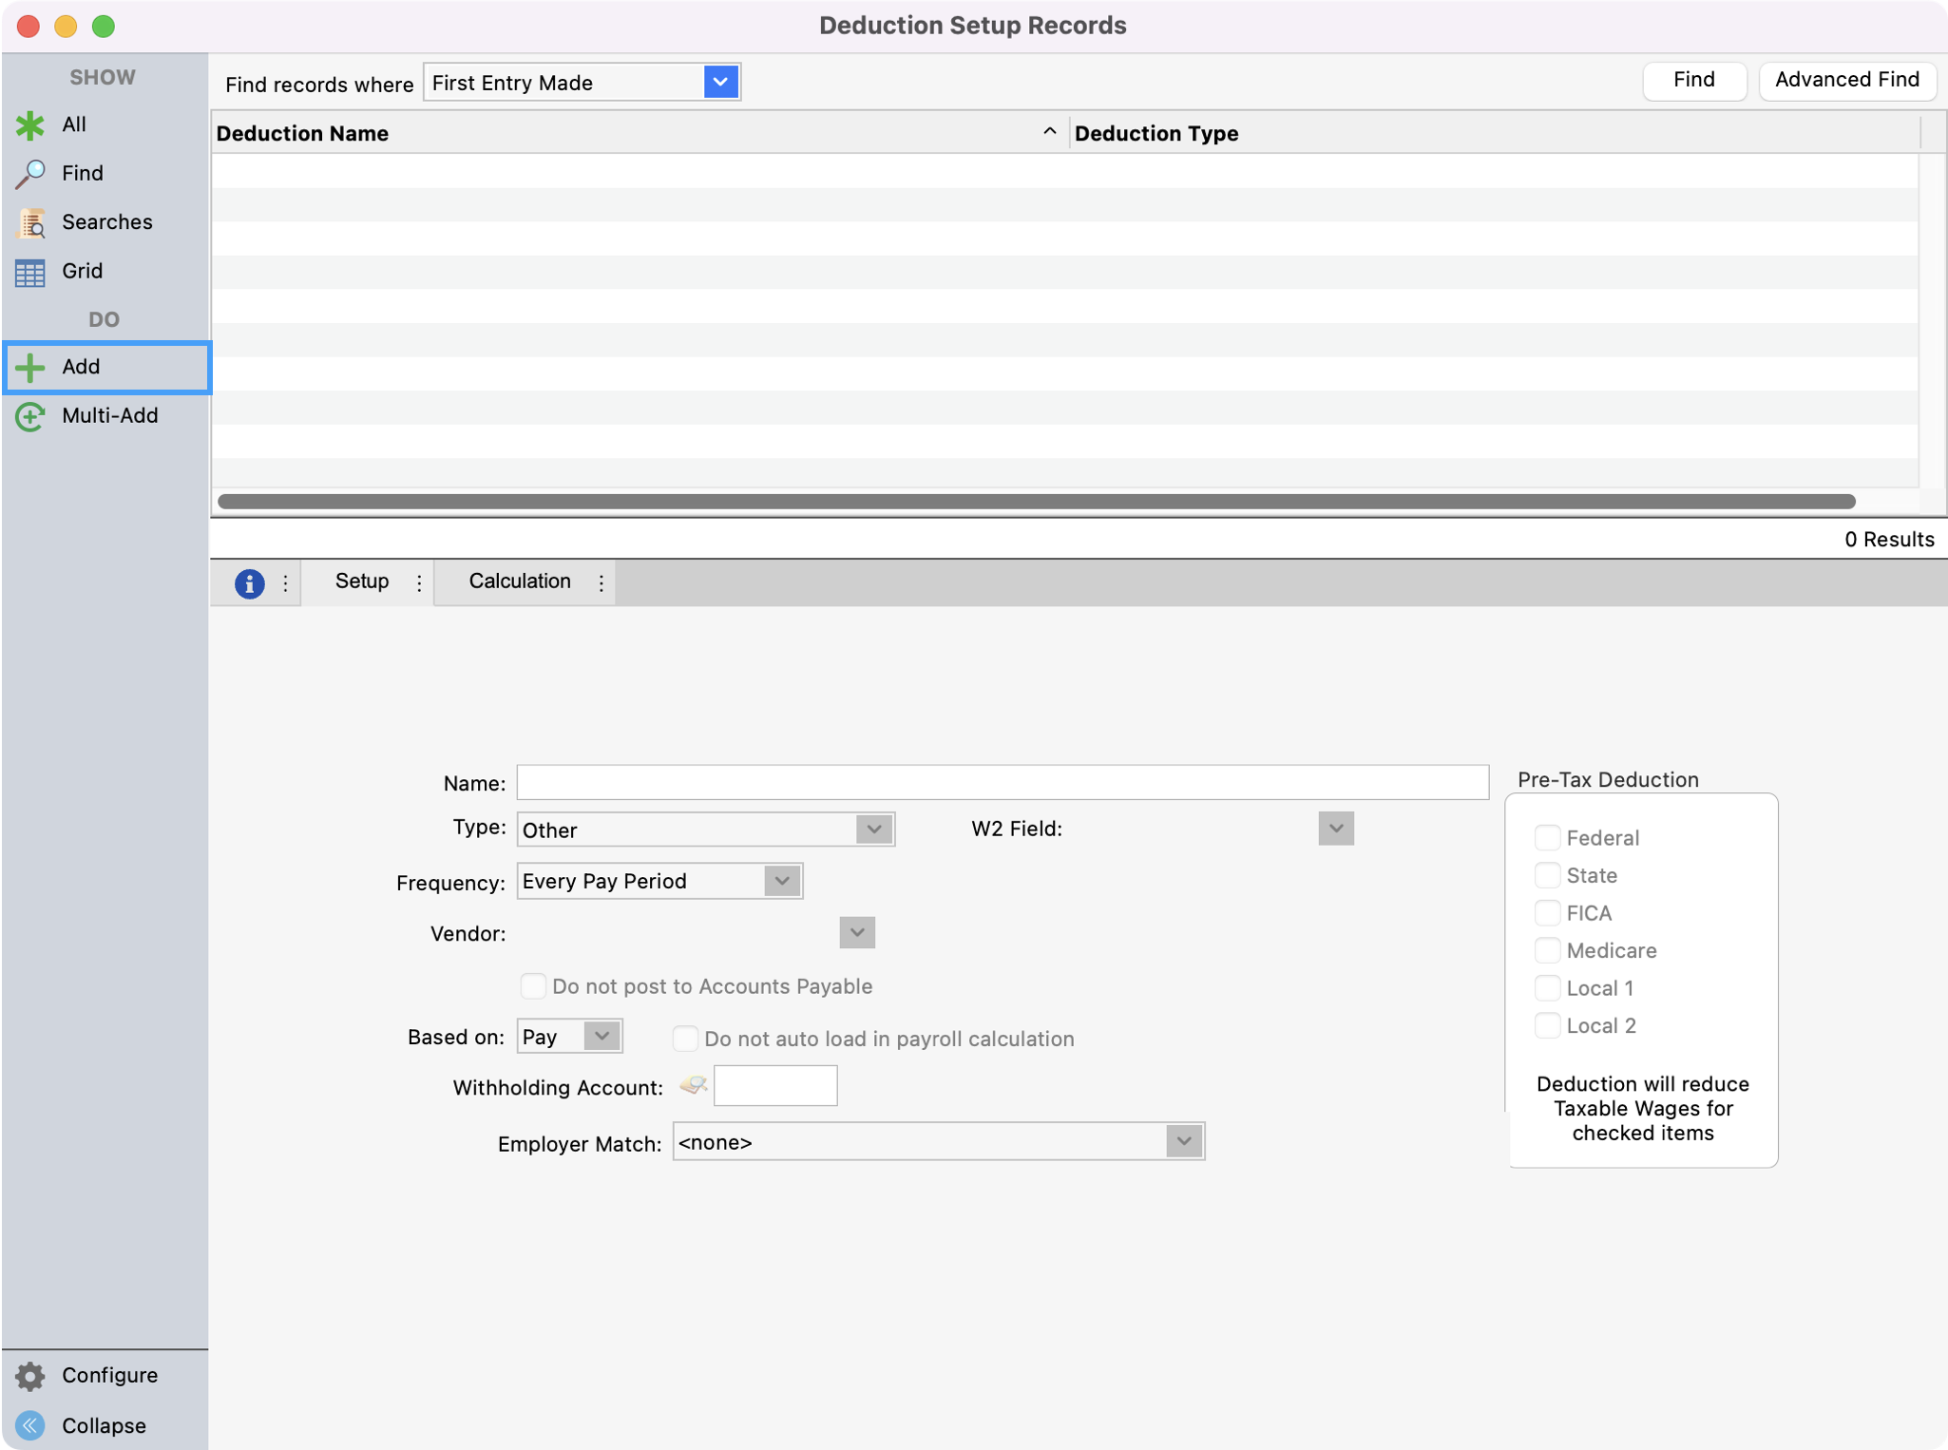Switch to Grid view icon
Image resolution: width=1948 pixels, height=1450 pixels.
tap(30, 272)
